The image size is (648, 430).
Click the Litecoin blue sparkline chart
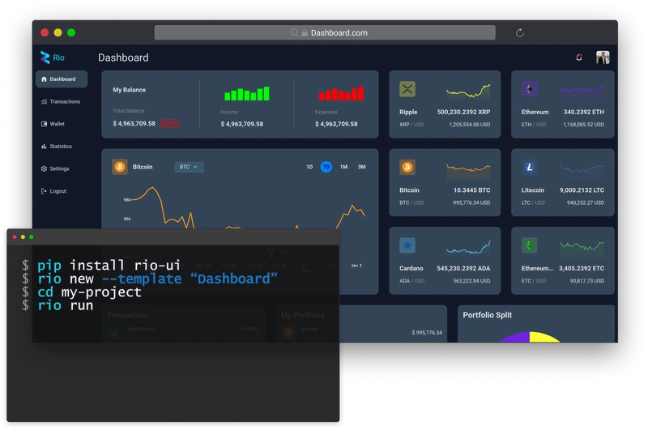[582, 169]
